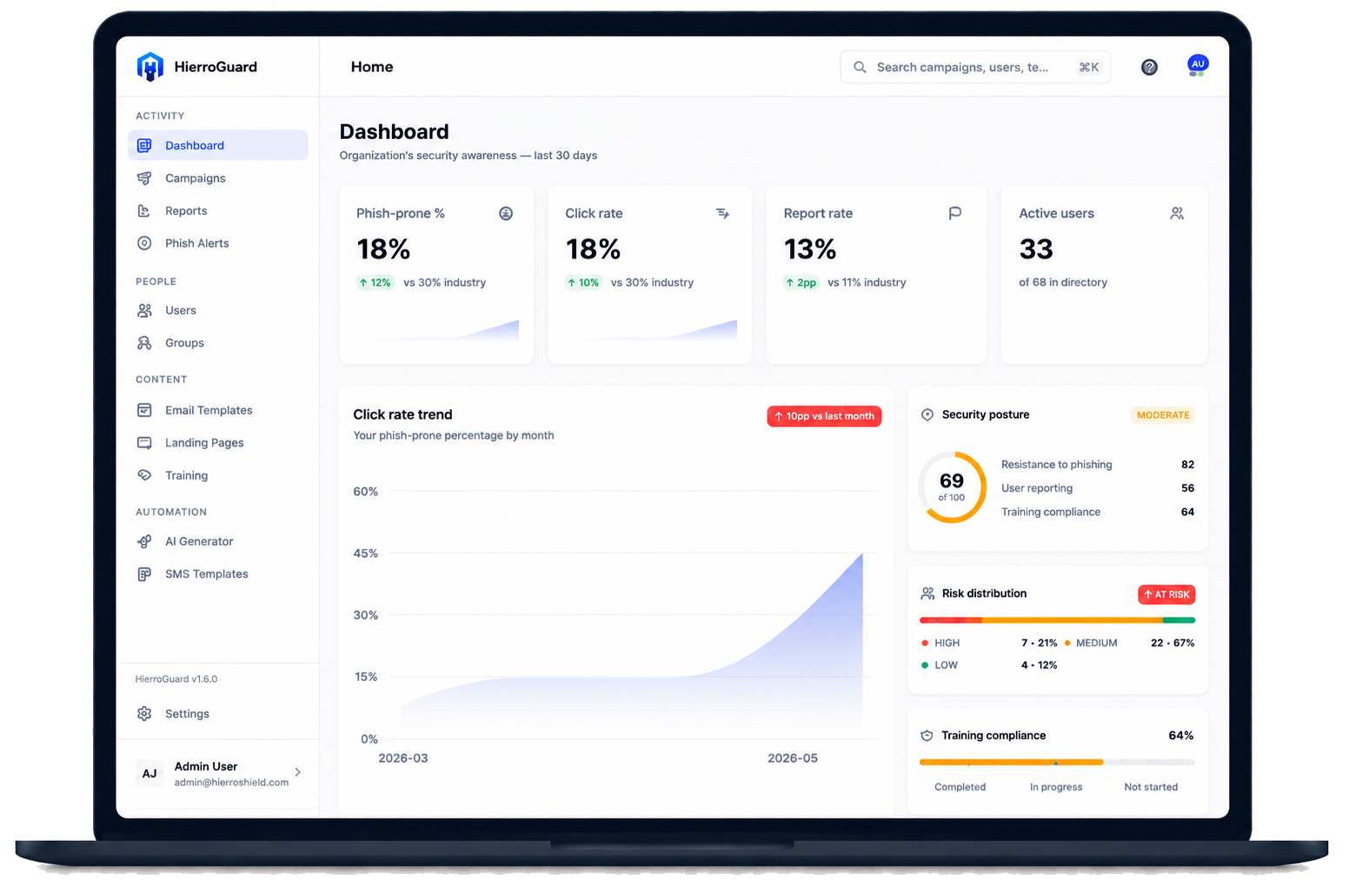Click the Email Templates envelope icon
Screen dimensions: 1349x880
click(x=144, y=410)
